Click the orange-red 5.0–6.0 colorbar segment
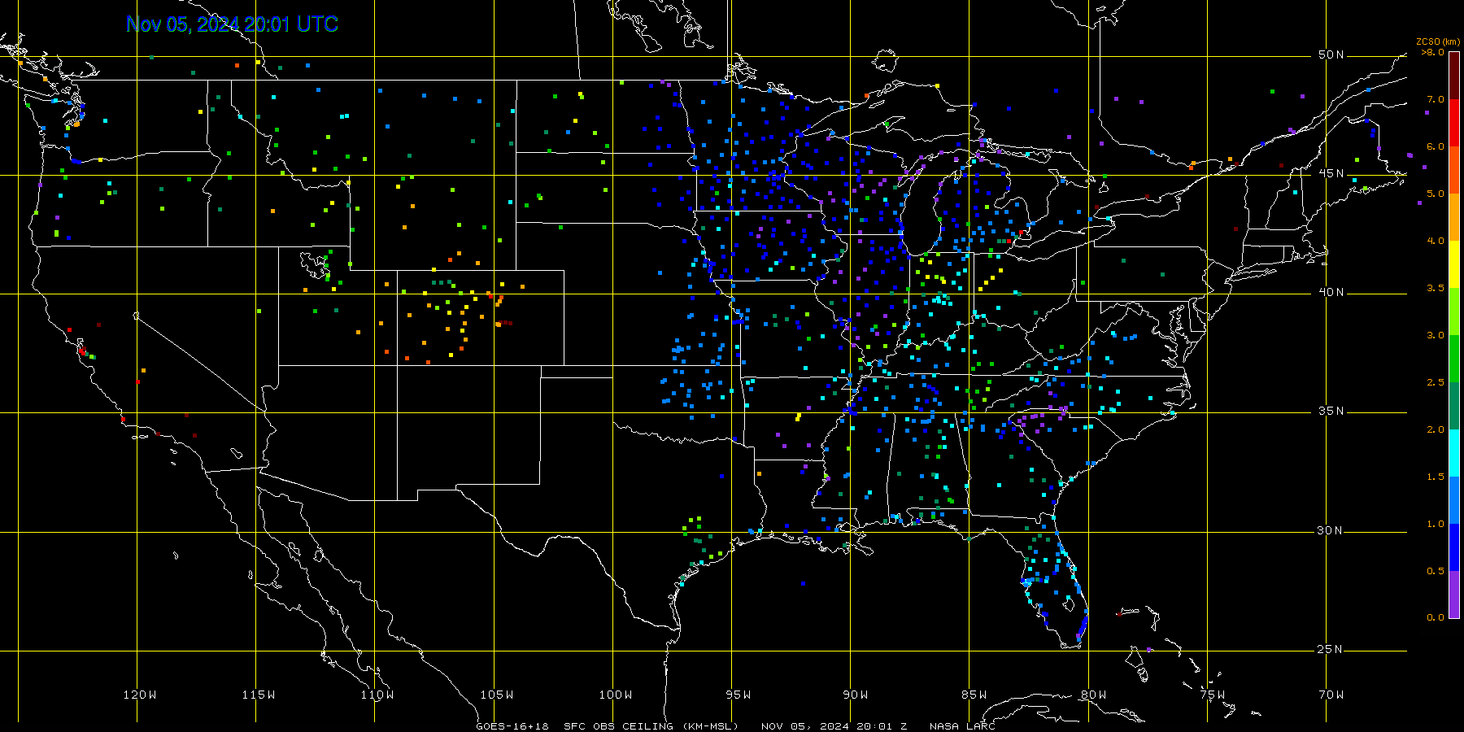 coord(1453,170)
